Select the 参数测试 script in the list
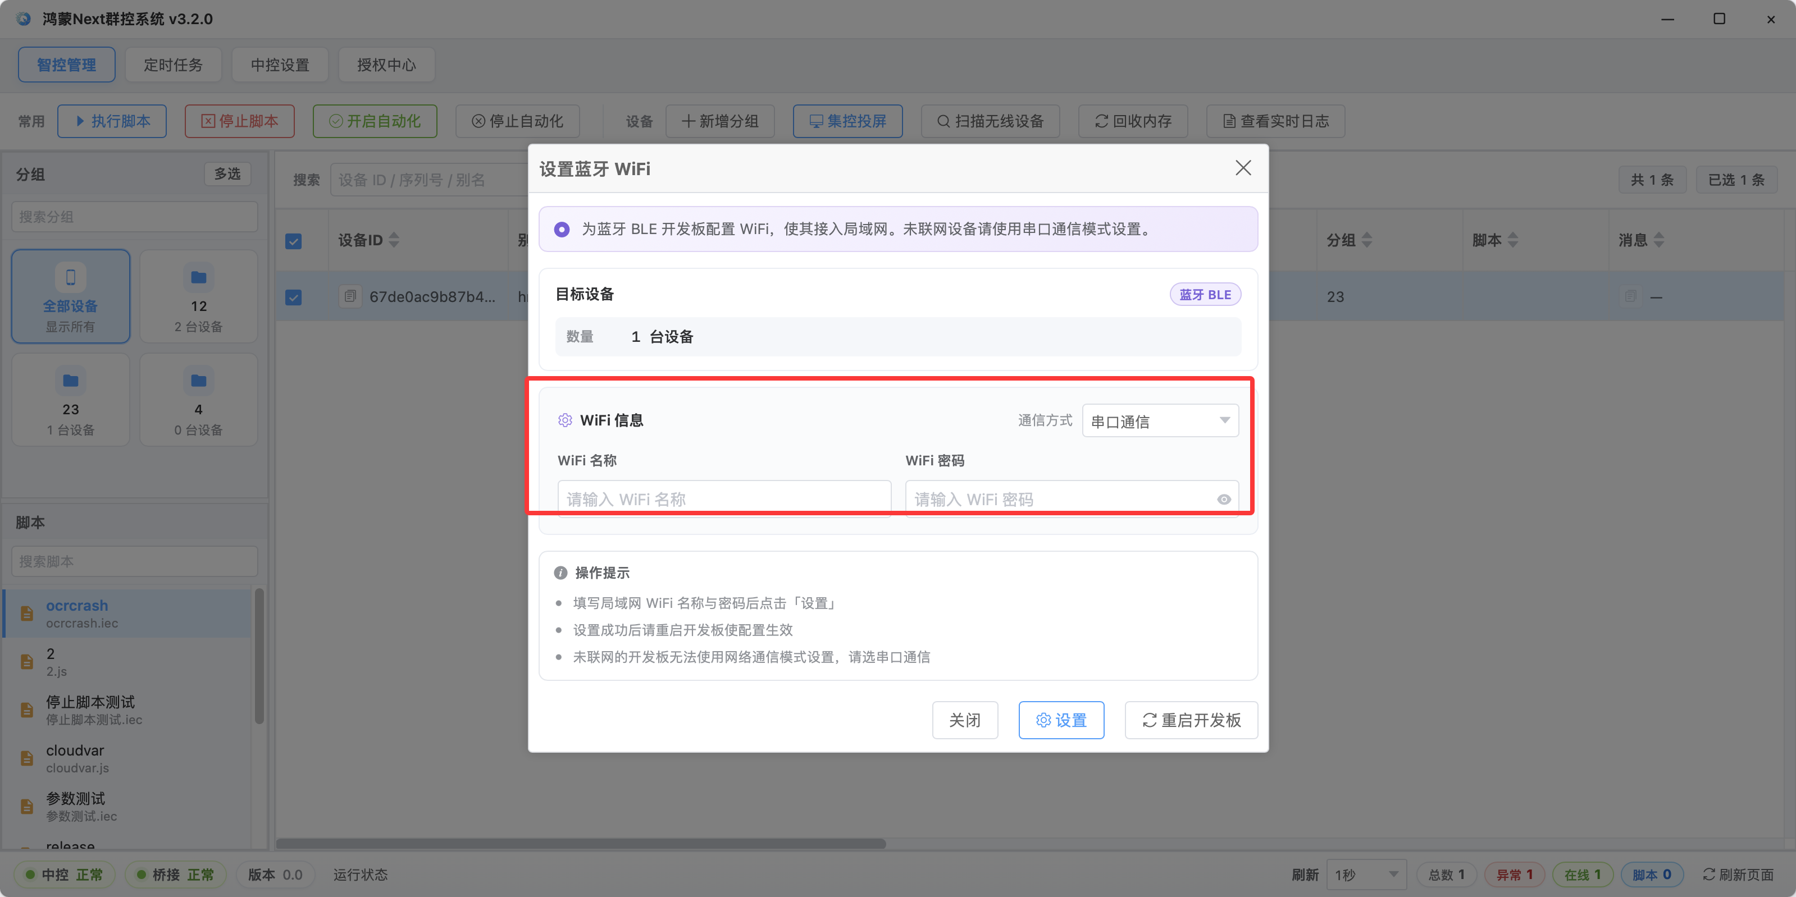 pyautogui.click(x=127, y=807)
